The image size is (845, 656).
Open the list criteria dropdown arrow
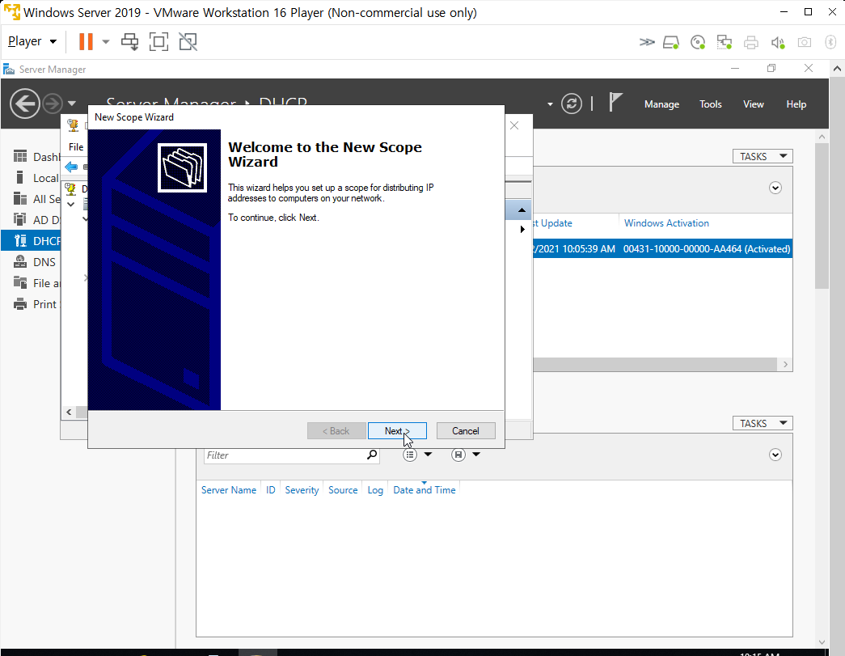pyautogui.click(x=428, y=455)
